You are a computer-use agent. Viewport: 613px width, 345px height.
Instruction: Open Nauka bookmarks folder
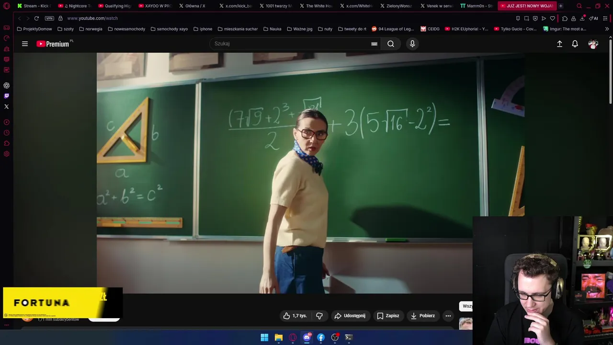click(x=272, y=29)
